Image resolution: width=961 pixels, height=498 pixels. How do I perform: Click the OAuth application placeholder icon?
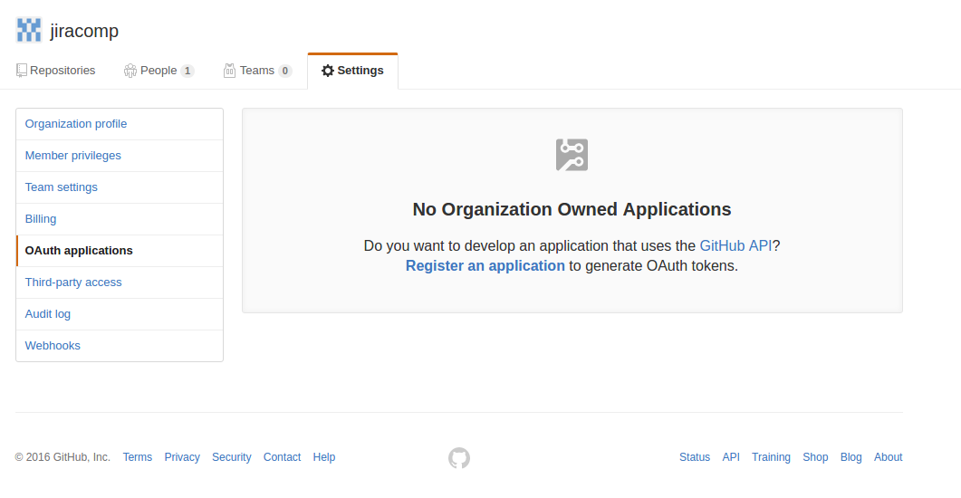(572, 155)
